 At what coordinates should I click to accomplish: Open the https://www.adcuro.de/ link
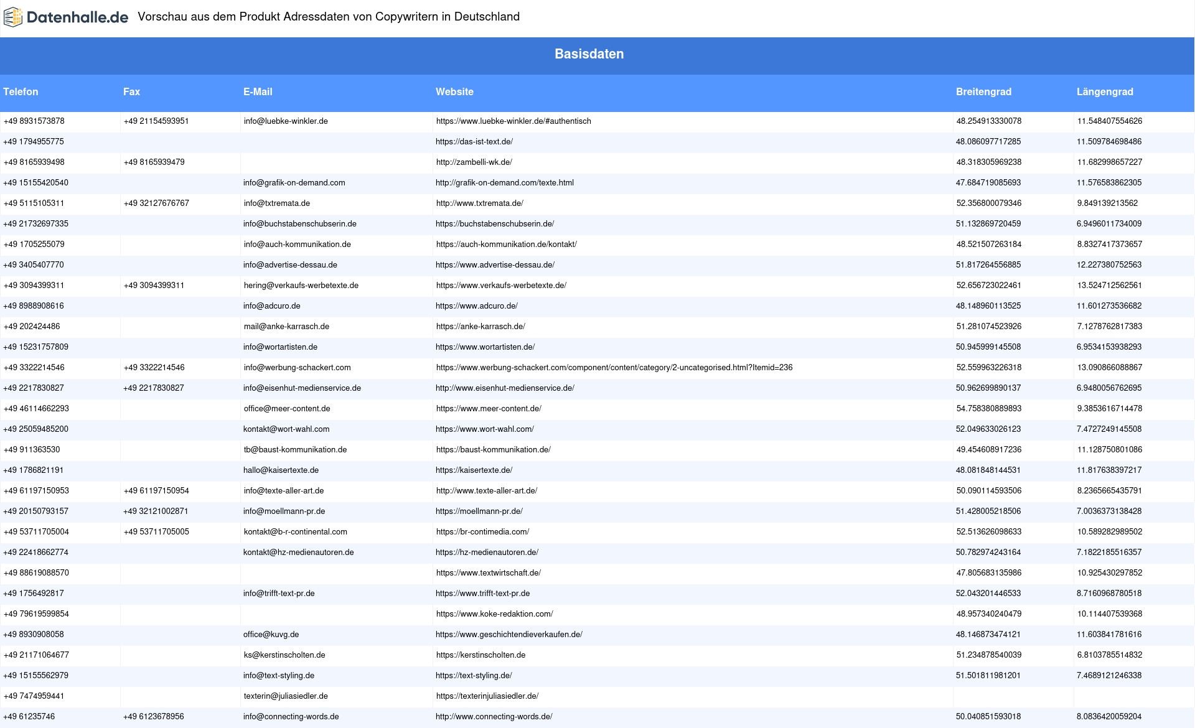tap(477, 306)
